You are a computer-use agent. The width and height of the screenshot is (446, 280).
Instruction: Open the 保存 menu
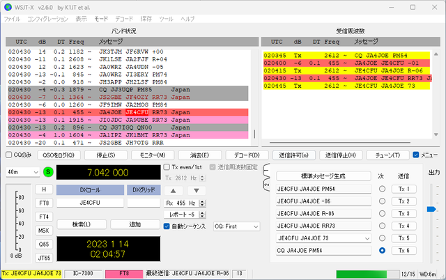click(146, 19)
